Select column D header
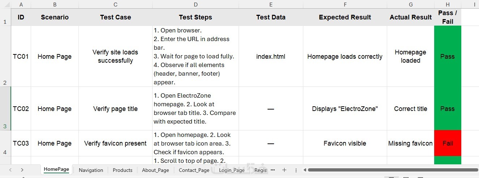The height and width of the screenshot is (178, 479). click(196, 4)
